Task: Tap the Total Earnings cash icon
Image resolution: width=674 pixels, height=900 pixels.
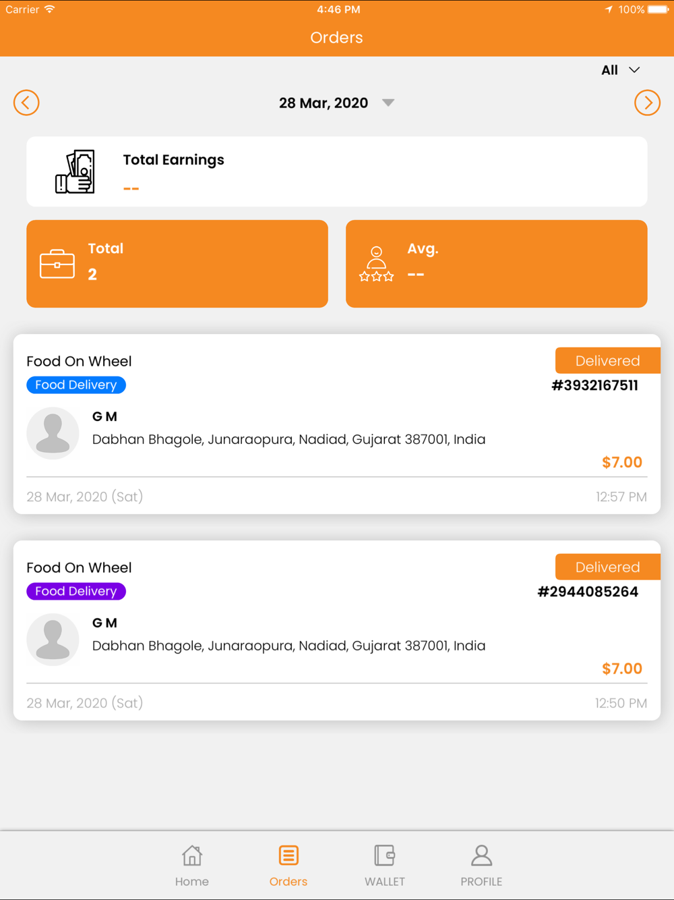Action: tap(75, 171)
